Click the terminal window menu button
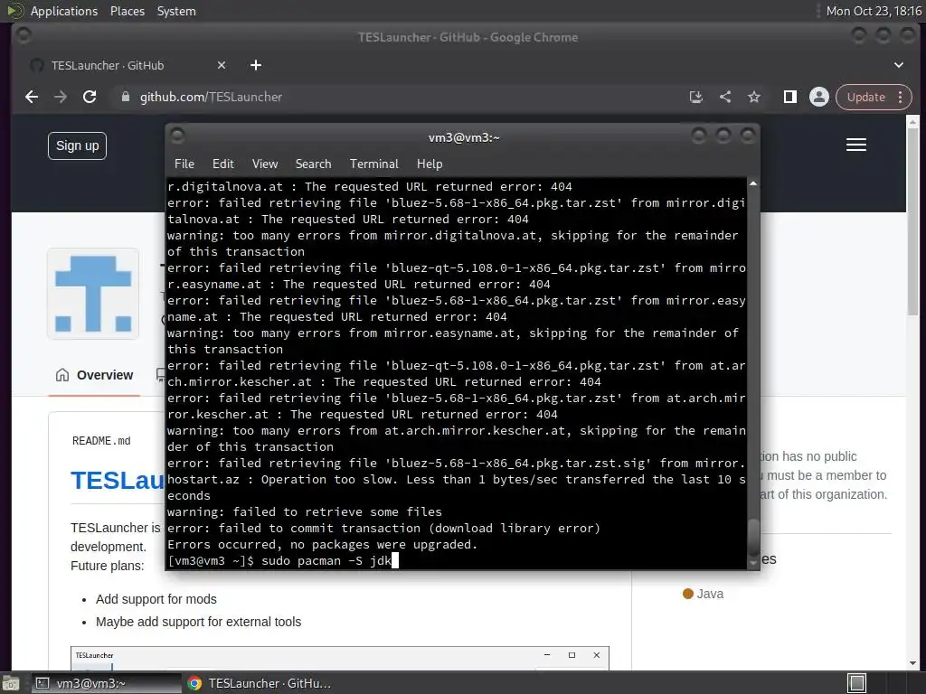This screenshot has height=694, width=926. [177, 136]
